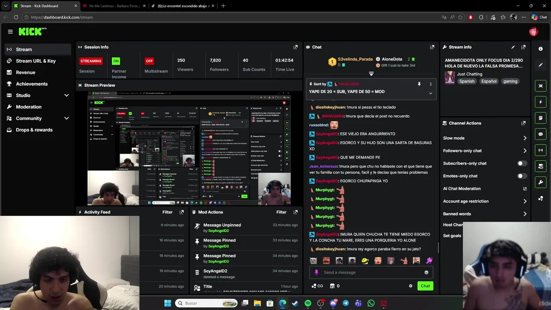Click the chat bubble icon in right toolbar
This screenshot has width=551, height=310.
pyautogui.click(x=541, y=134)
